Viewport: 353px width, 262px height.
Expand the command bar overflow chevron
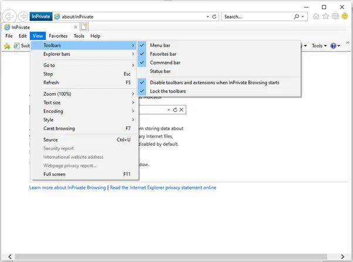coord(348,43)
